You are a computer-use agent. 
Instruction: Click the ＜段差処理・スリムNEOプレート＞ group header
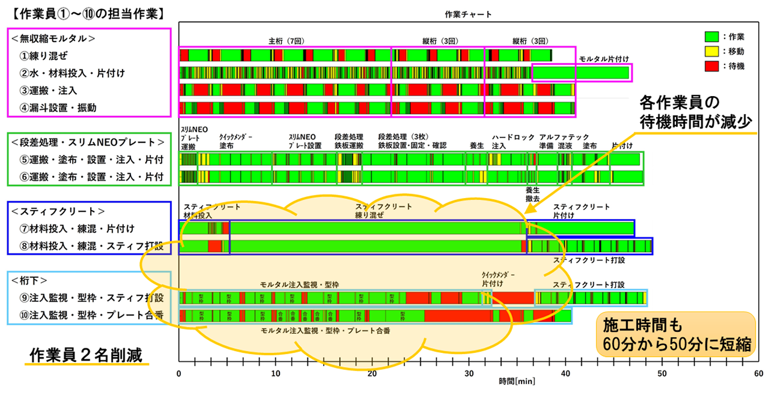coord(88,142)
